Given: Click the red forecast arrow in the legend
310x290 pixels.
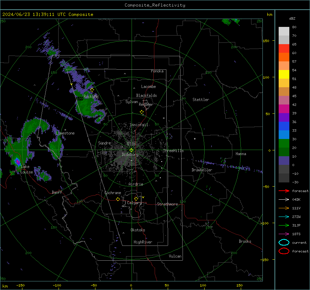Looking at the screenshot, I should tap(284, 191).
